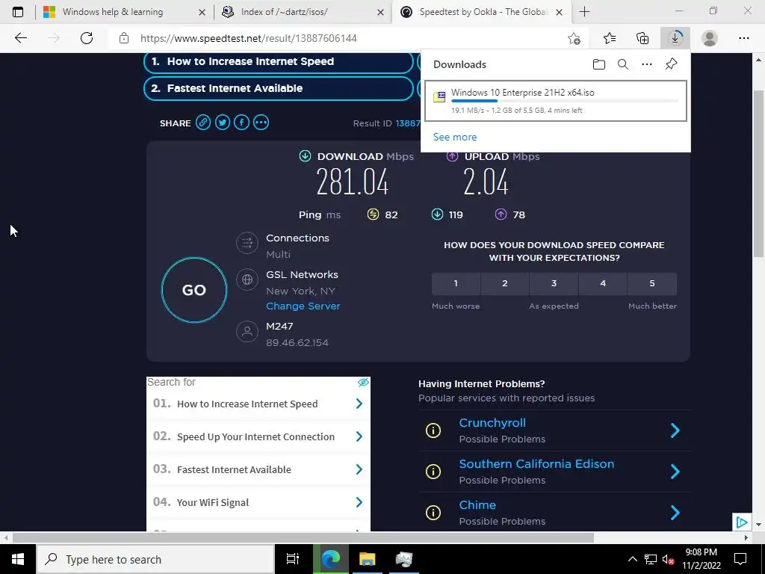Open more options in Downloads panel
This screenshot has height=574, width=765.
[x=646, y=64]
